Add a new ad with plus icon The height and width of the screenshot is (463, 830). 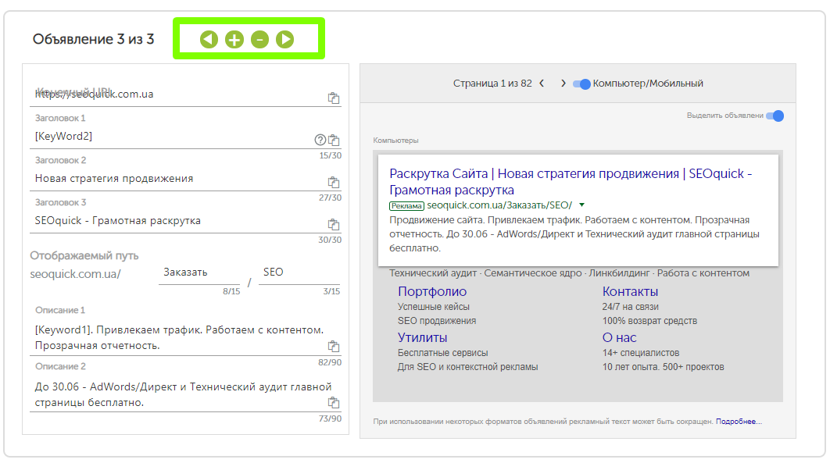(234, 39)
